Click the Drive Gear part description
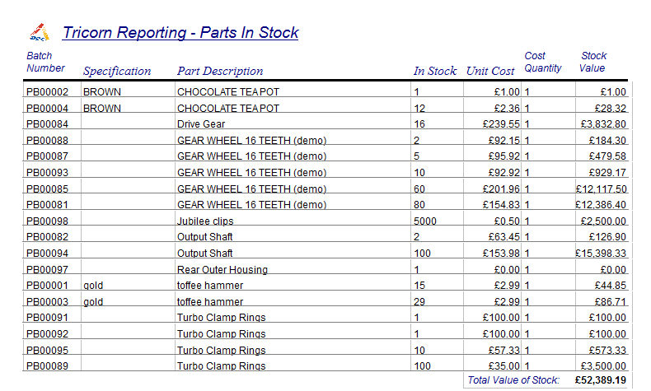The height and width of the screenshot is (391, 651). pyautogui.click(x=202, y=124)
